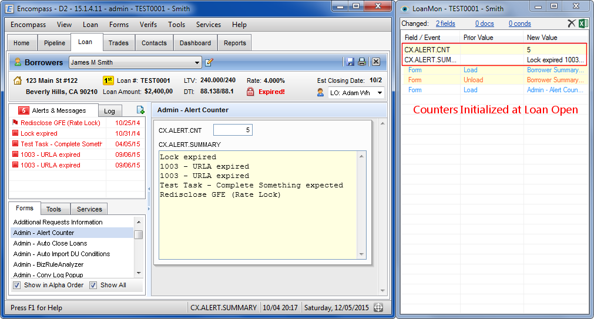Click the status bar target icon
The width and height of the screenshot is (594, 319).
click(378, 308)
